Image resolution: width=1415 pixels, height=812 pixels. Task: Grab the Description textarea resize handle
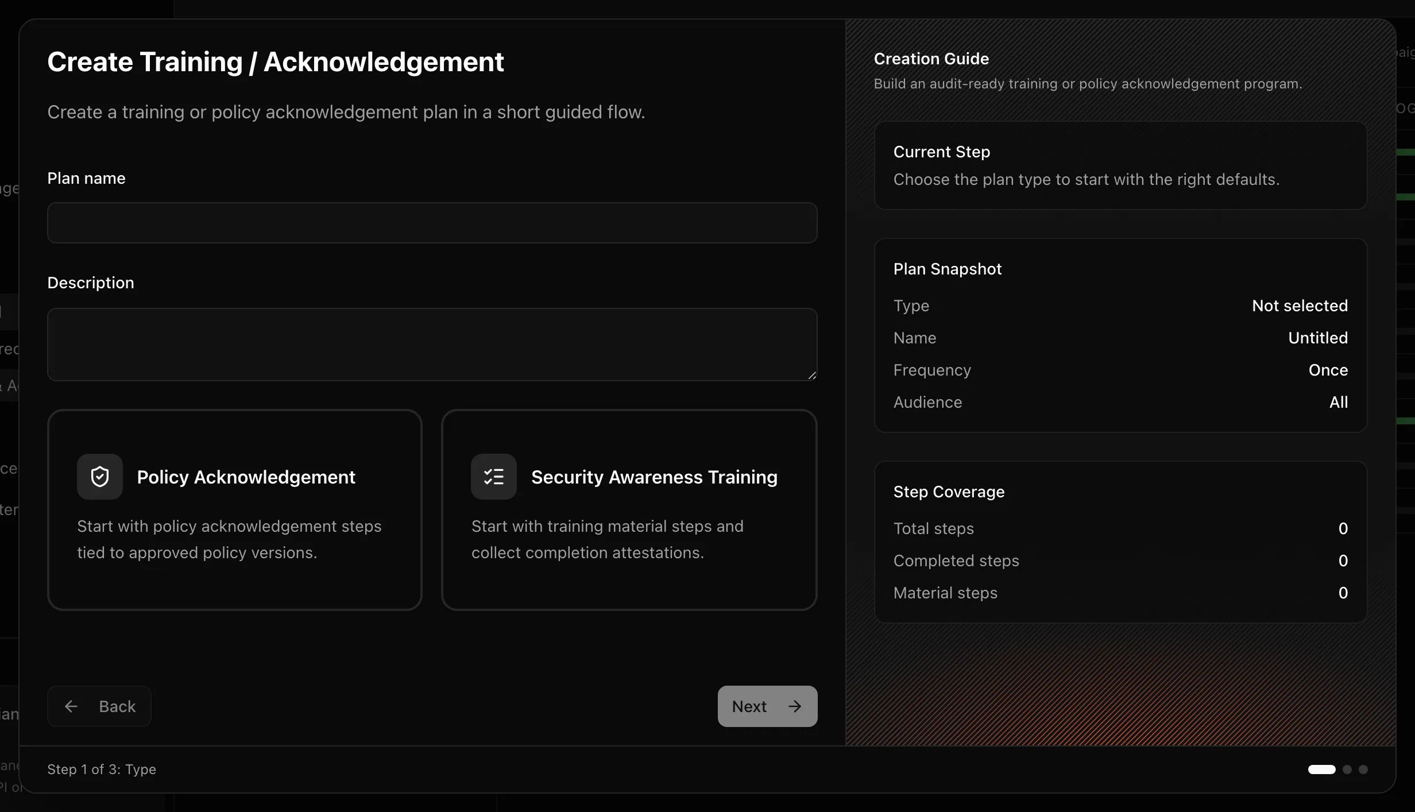[x=812, y=376]
